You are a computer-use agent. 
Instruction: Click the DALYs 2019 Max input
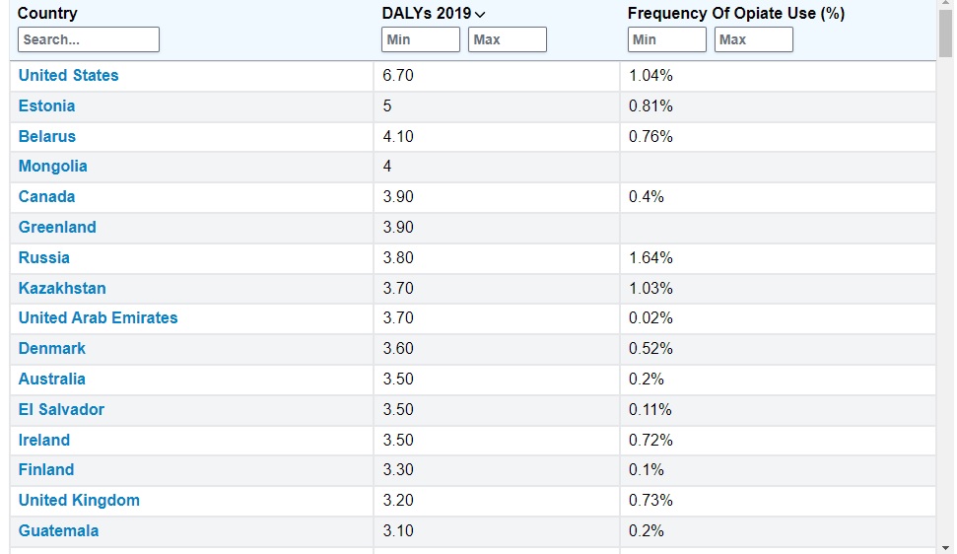[x=507, y=39]
